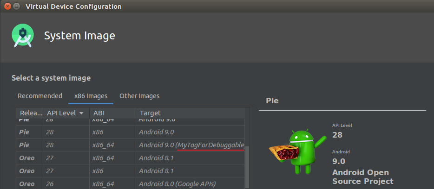This screenshot has height=189, width=434.
Task: Select Pie x86 Android 9.0 row
Action: [131, 132]
